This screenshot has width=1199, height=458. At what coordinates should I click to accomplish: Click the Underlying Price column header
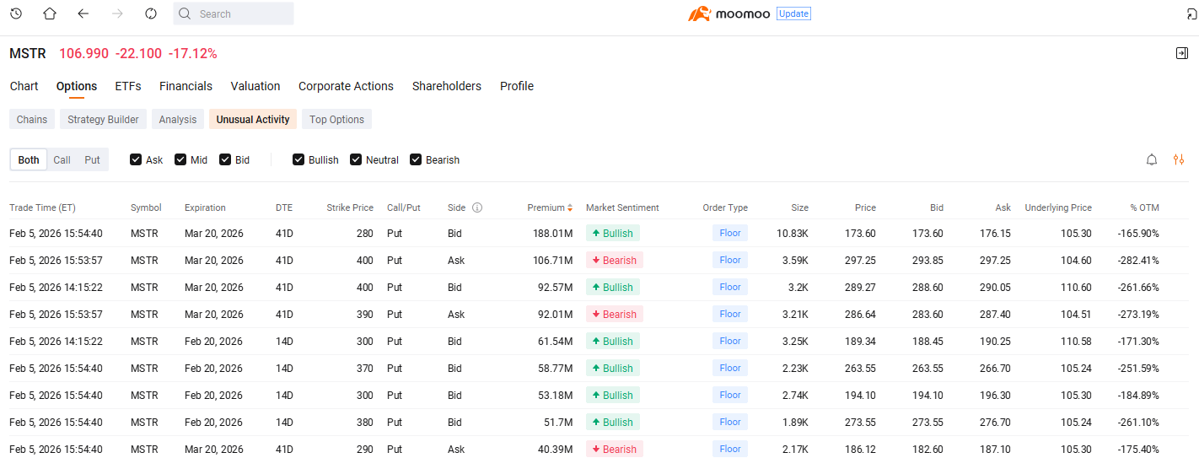[x=1058, y=207]
